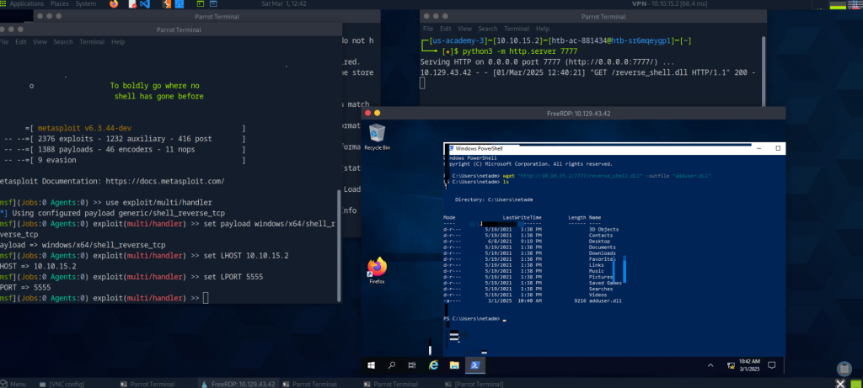Open Visual Studio Code from top panel
Screen dimensions: 863x388
pyautogui.click(x=145, y=4)
